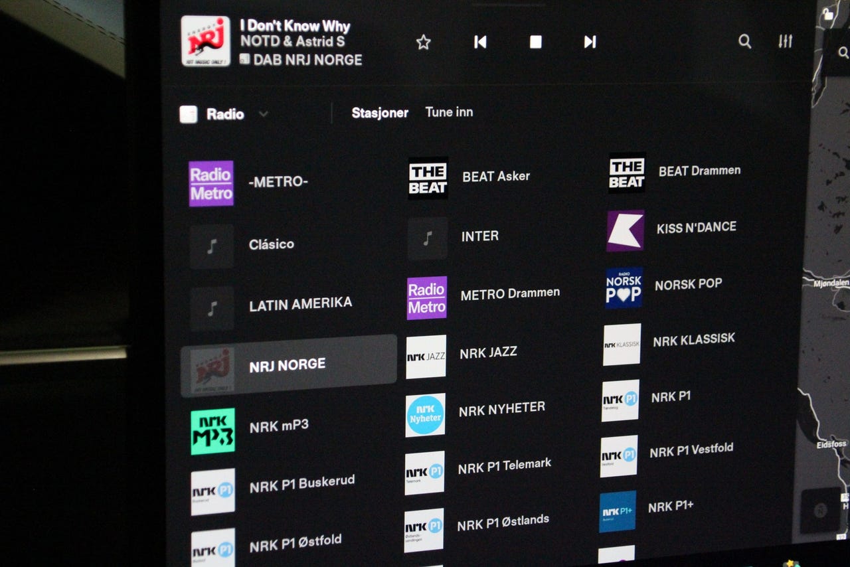The width and height of the screenshot is (850, 567).
Task: Select the NRK NYHETER station logo
Action: tap(426, 415)
